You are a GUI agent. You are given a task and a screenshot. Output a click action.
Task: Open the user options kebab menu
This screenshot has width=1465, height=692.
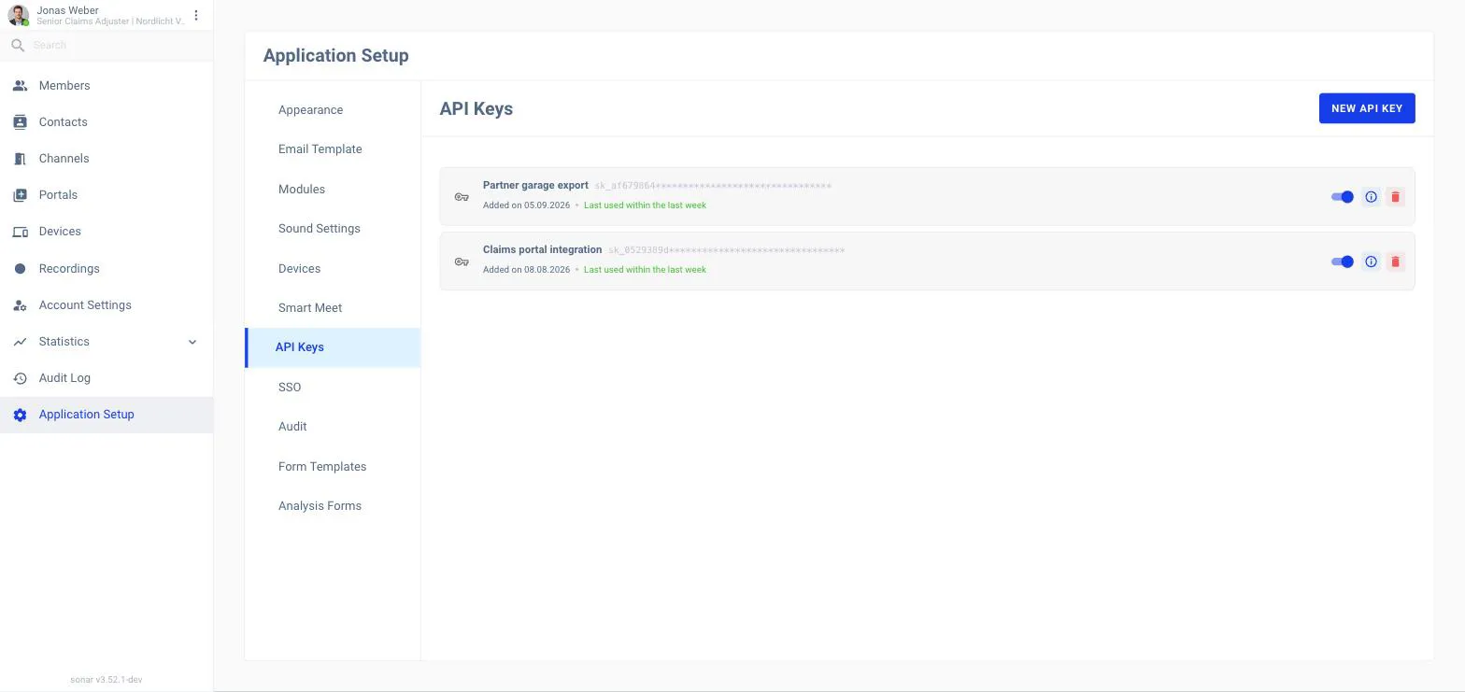(196, 15)
